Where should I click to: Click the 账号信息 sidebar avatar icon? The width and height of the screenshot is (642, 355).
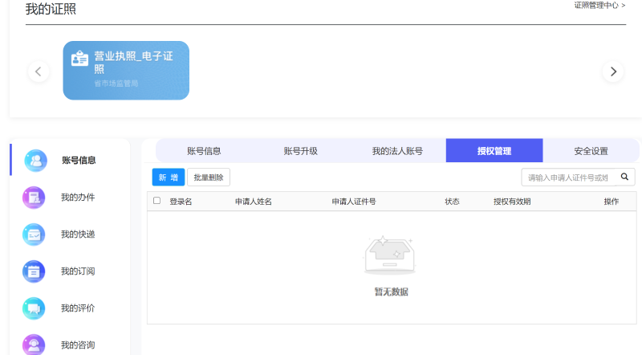pyautogui.click(x=35, y=160)
